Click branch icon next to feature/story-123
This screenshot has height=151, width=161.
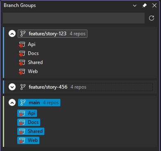pos(23,34)
